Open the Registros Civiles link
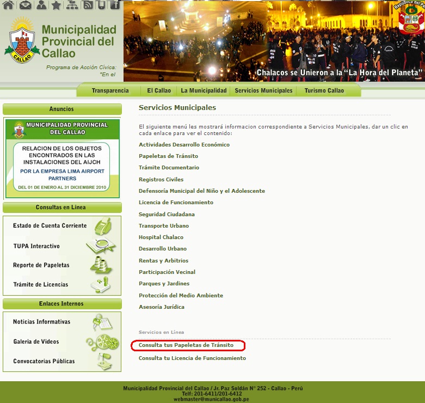Screen dimensions: 425x403 click(x=161, y=179)
